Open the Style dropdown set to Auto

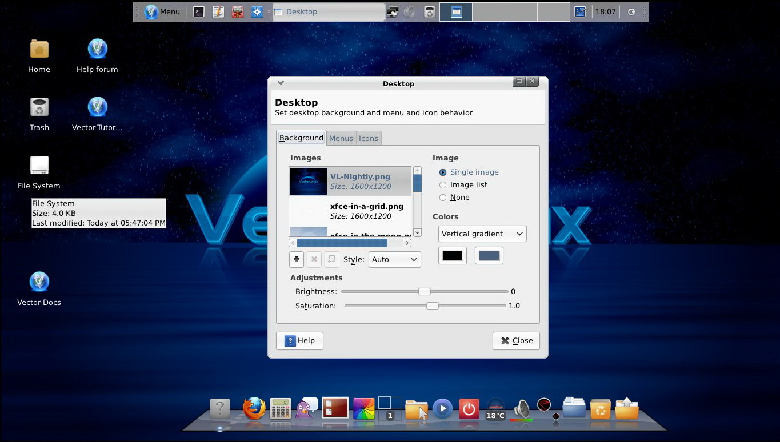tap(395, 259)
